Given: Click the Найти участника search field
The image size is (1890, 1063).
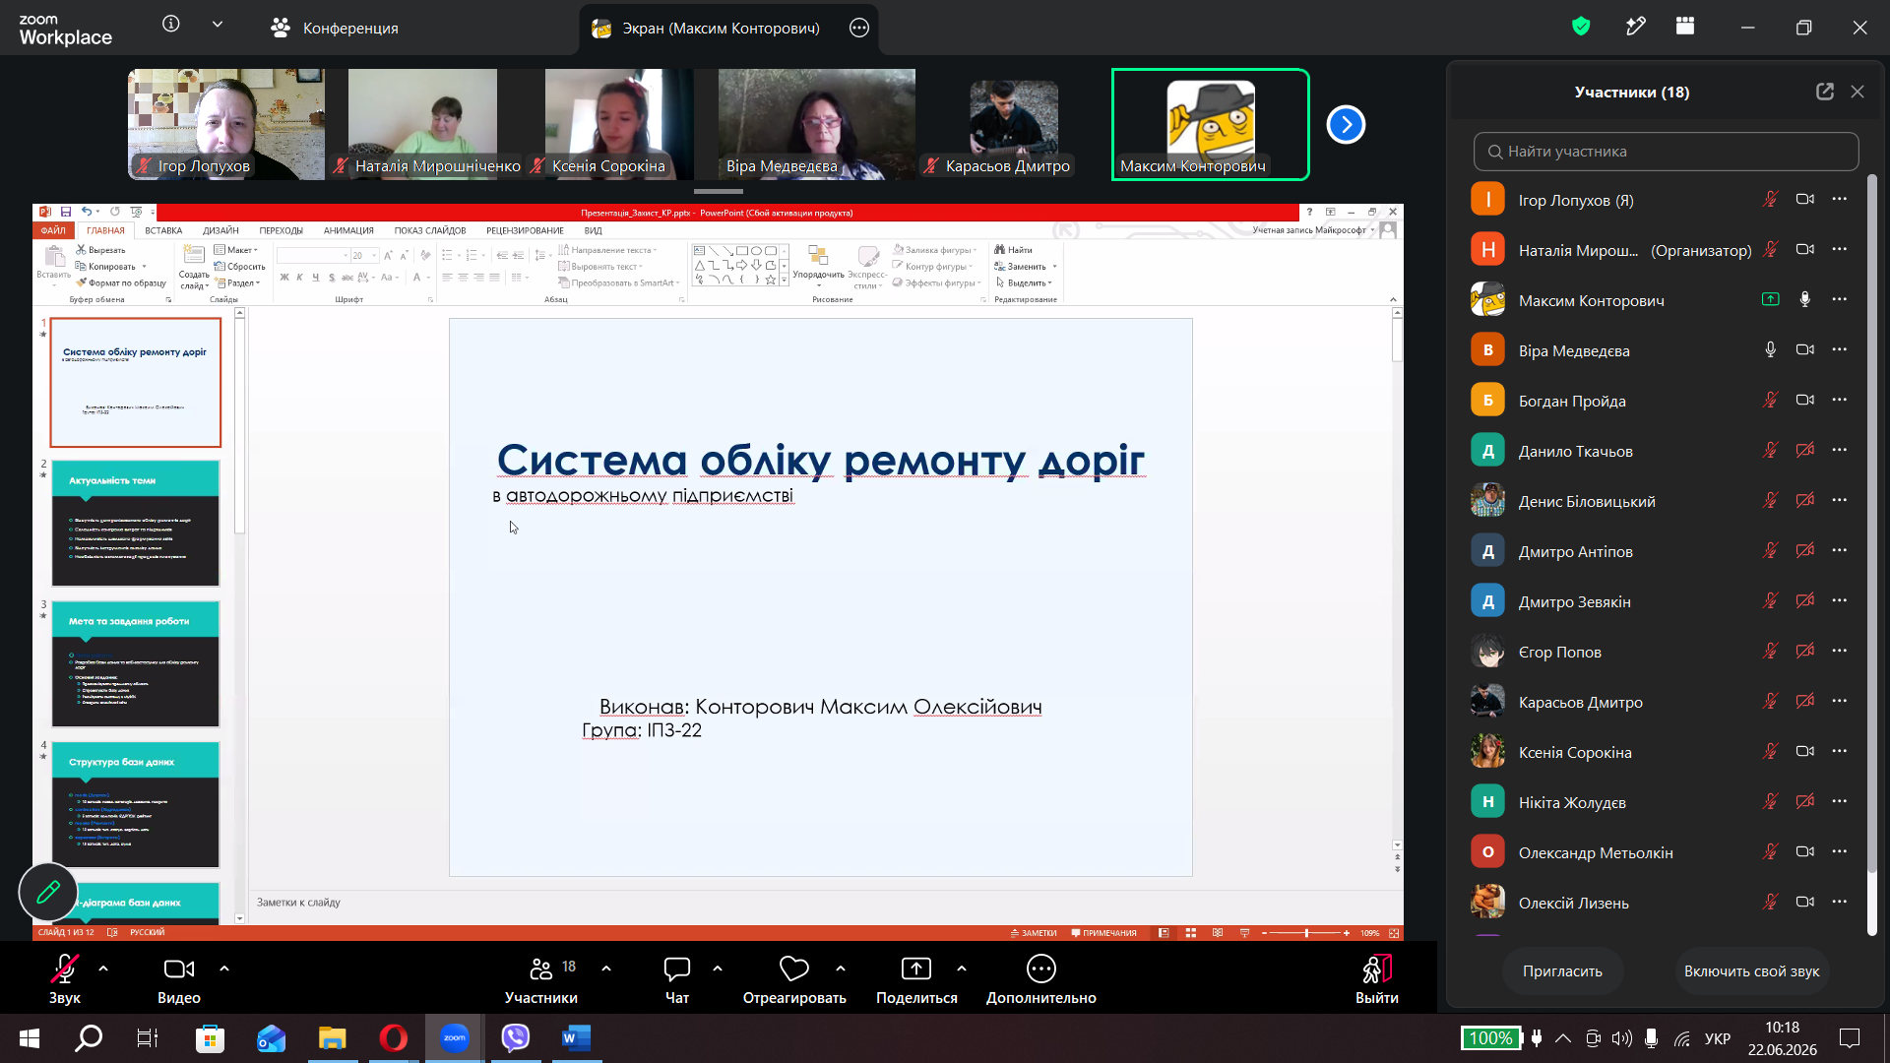Looking at the screenshot, I should click(x=1666, y=152).
